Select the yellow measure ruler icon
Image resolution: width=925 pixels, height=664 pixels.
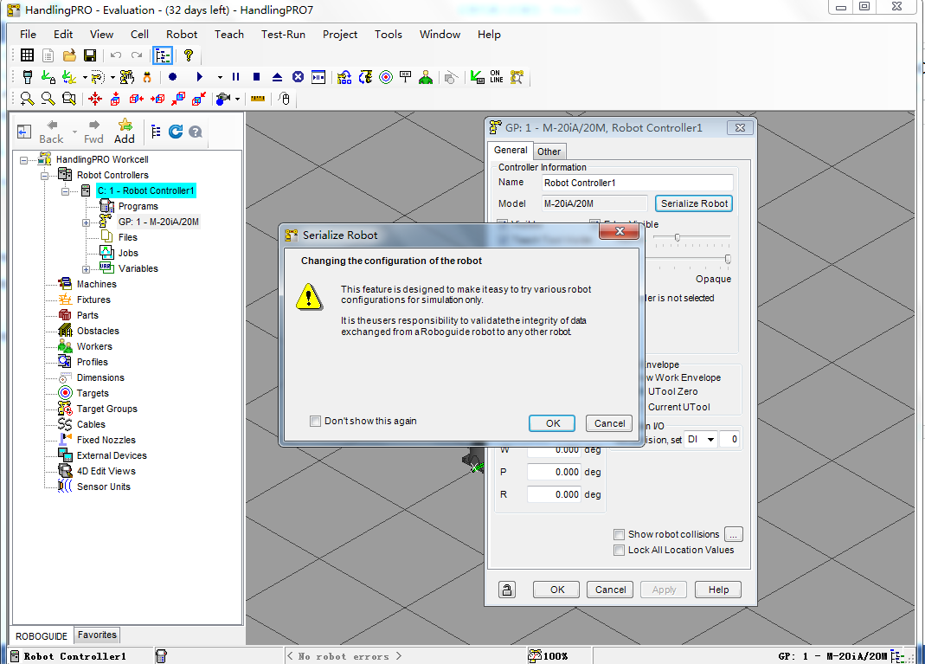click(x=258, y=99)
